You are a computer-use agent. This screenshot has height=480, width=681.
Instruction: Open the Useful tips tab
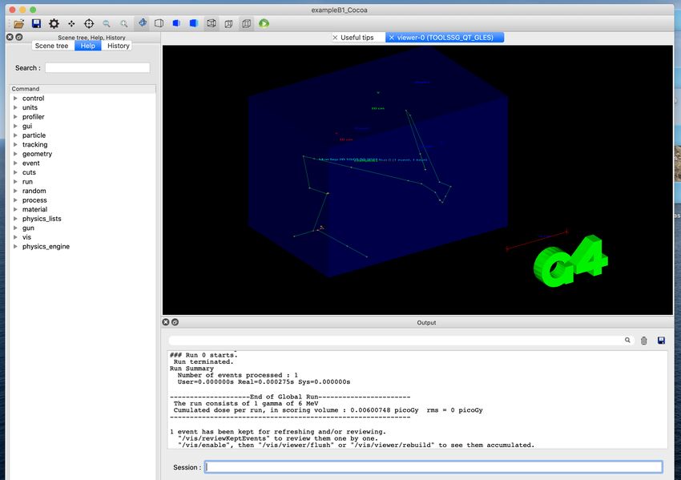357,38
